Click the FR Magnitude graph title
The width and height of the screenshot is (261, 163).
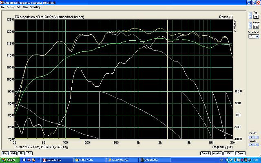[x=50, y=17]
